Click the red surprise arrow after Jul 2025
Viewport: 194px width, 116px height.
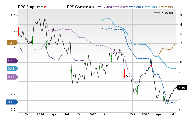(x=125, y=73)
